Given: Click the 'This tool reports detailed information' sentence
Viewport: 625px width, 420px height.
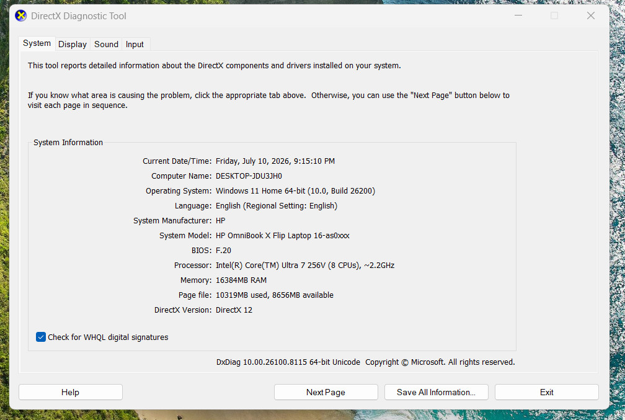Looking at the screenshot, I should (214, 65).
